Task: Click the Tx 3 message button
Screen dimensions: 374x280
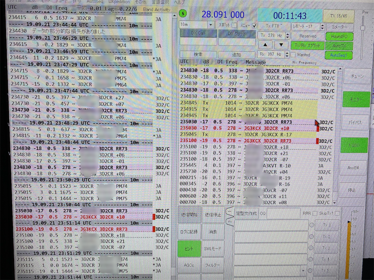Action: [x=326, y=248]
